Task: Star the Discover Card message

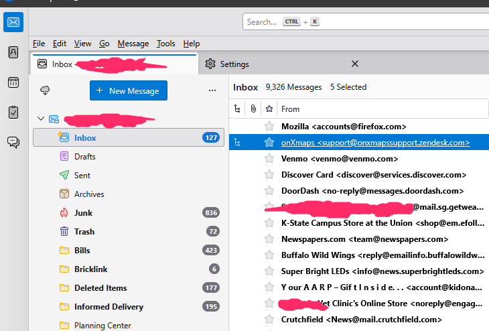Action: pos(269,175)
